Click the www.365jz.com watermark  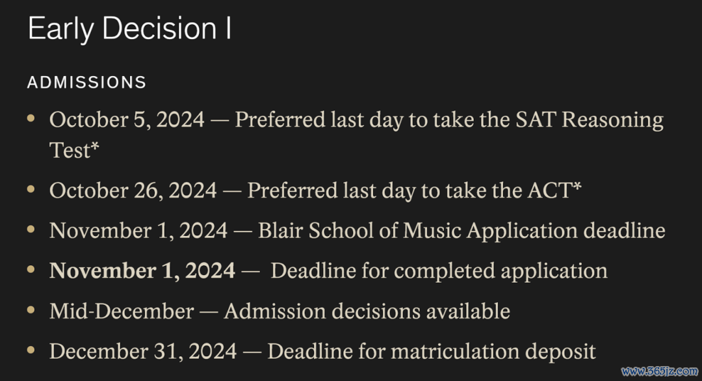660,371
